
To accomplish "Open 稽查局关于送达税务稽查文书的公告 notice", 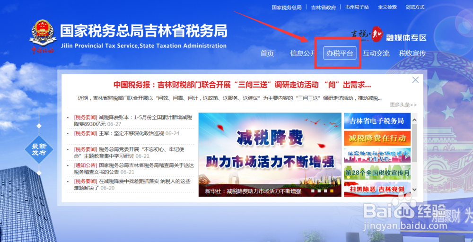I will (x=134, y=168).
